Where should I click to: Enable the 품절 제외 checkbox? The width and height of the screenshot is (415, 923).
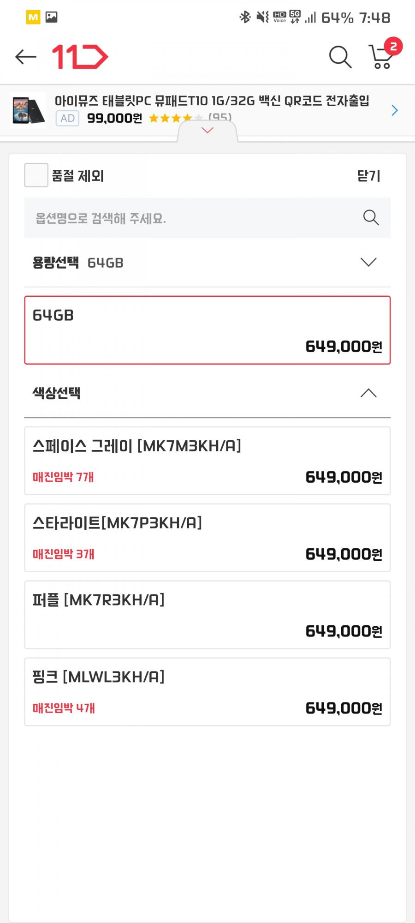[x=36, y=175]
